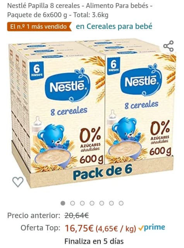Tap the 'El n.º 1 más vendido' badge

39,26
